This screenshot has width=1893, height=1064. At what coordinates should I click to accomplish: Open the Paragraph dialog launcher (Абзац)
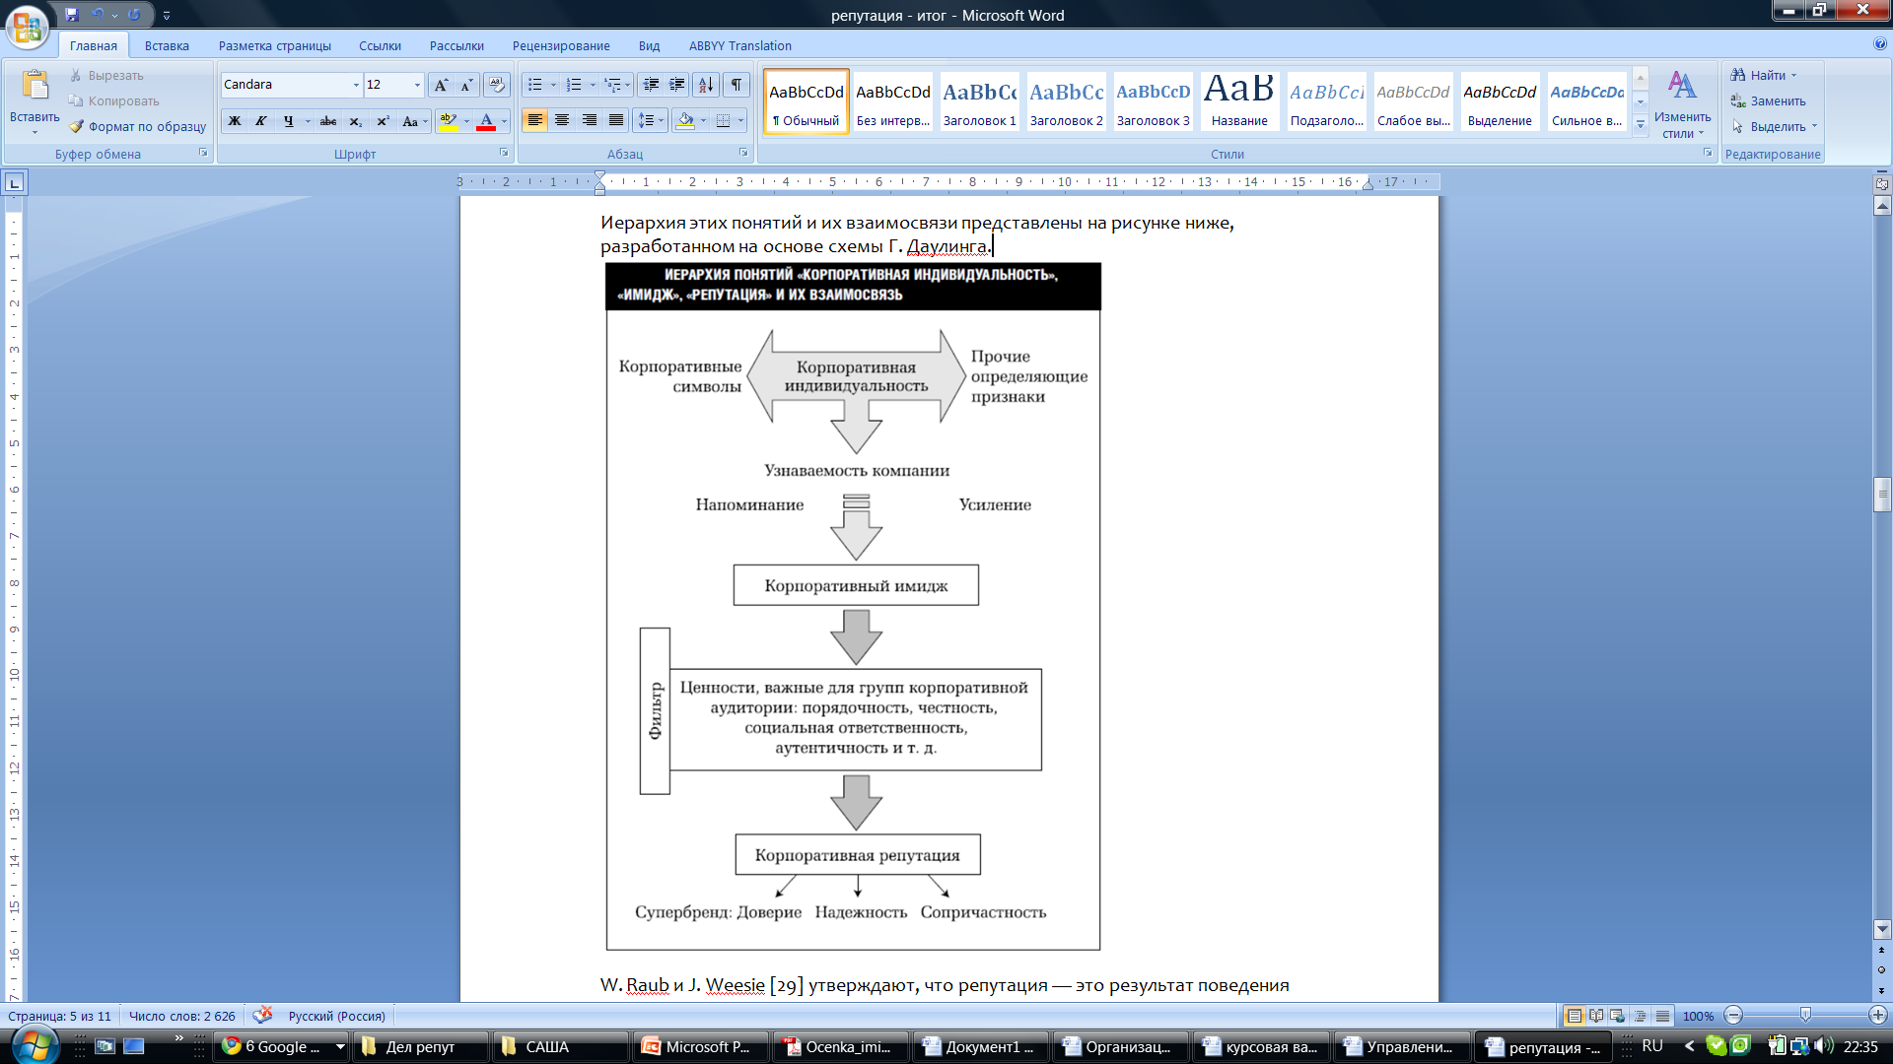[743, 153]
